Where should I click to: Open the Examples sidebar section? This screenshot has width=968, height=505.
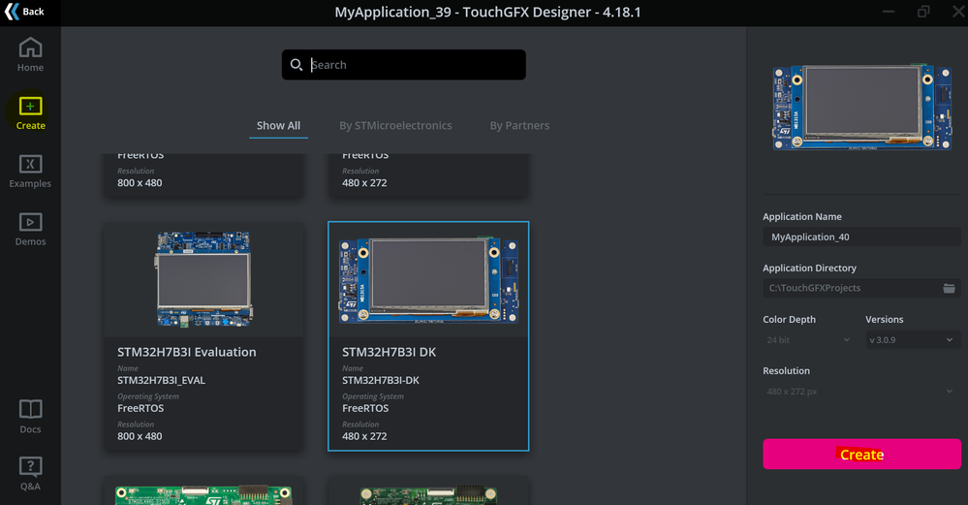(x=30, y=171)
